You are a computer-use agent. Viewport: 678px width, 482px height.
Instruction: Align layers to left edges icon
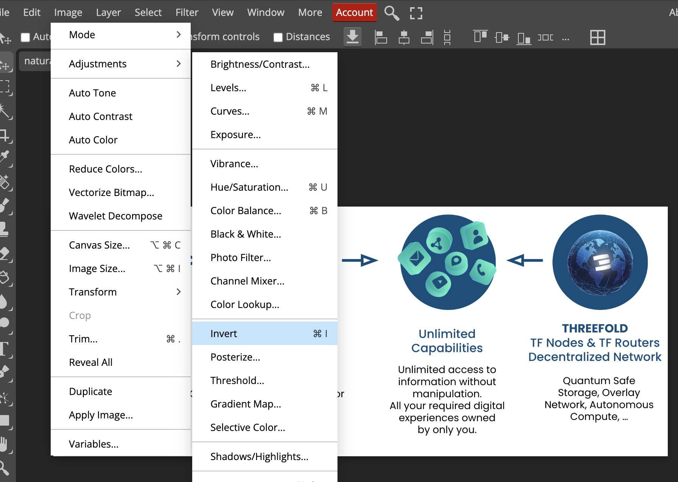click(380, 37)
